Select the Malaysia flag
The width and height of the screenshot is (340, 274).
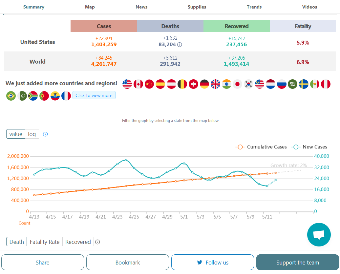260,84
